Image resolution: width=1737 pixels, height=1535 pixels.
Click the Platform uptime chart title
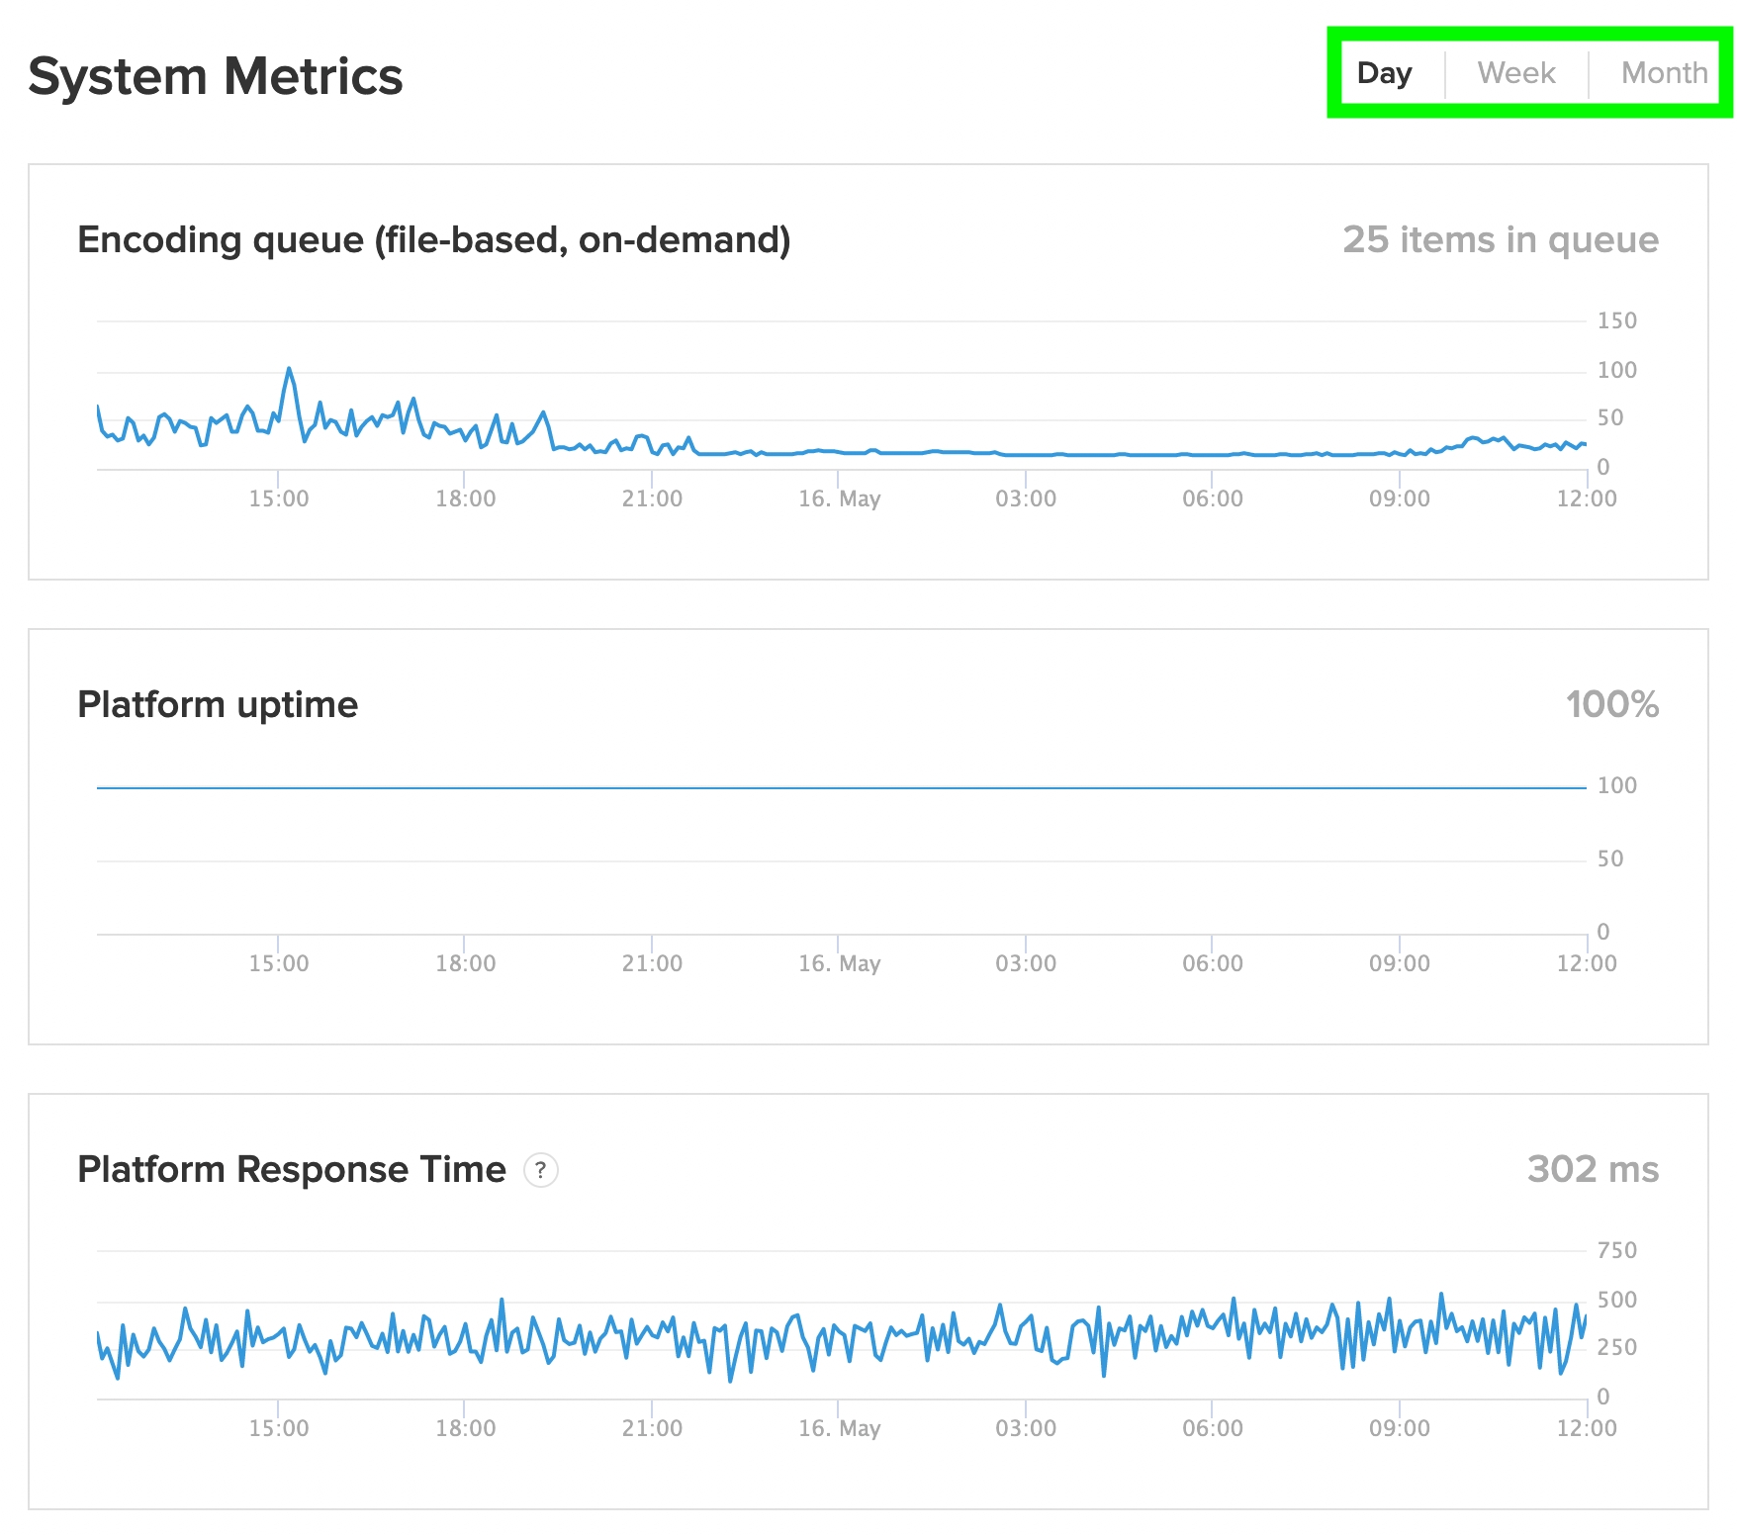(x=218, y=704)
